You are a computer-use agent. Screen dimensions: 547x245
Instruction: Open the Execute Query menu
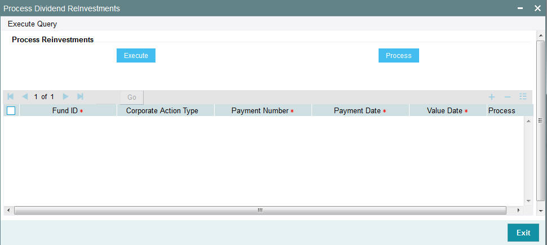pyautogui.click(x=33, y=24)
